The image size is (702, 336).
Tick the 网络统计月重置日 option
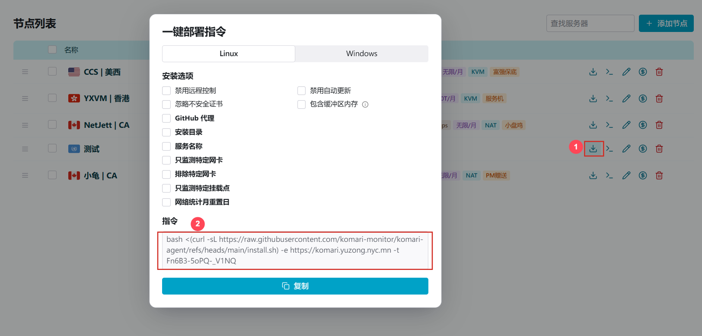[166, 202]
